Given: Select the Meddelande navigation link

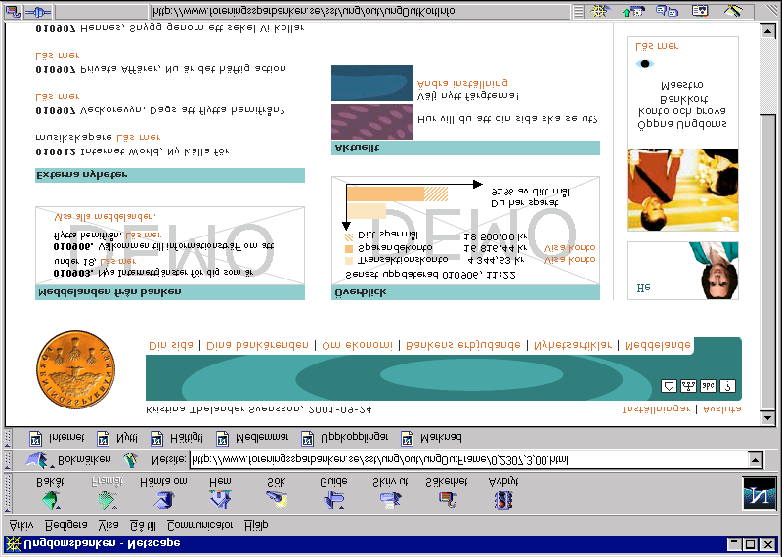Looking at the screenshot, I should point(657,345).
